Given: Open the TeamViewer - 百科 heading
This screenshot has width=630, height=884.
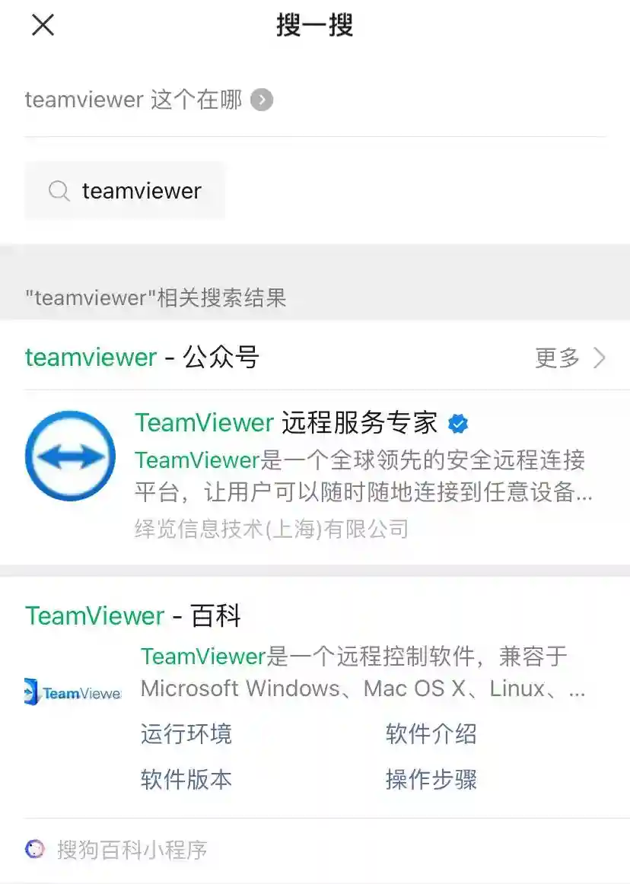Looking at the screenshot, I should click(x=133, y=615).
